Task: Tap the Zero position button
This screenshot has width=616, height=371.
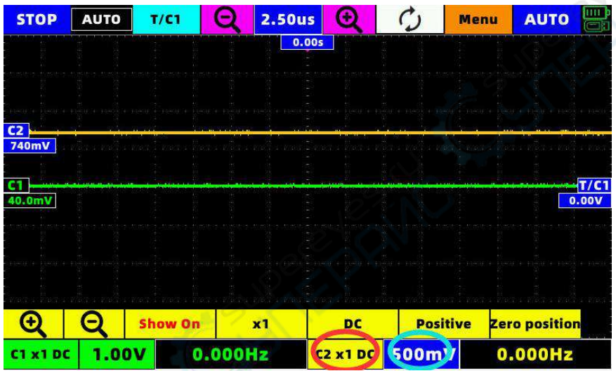Action: [535, 324]
